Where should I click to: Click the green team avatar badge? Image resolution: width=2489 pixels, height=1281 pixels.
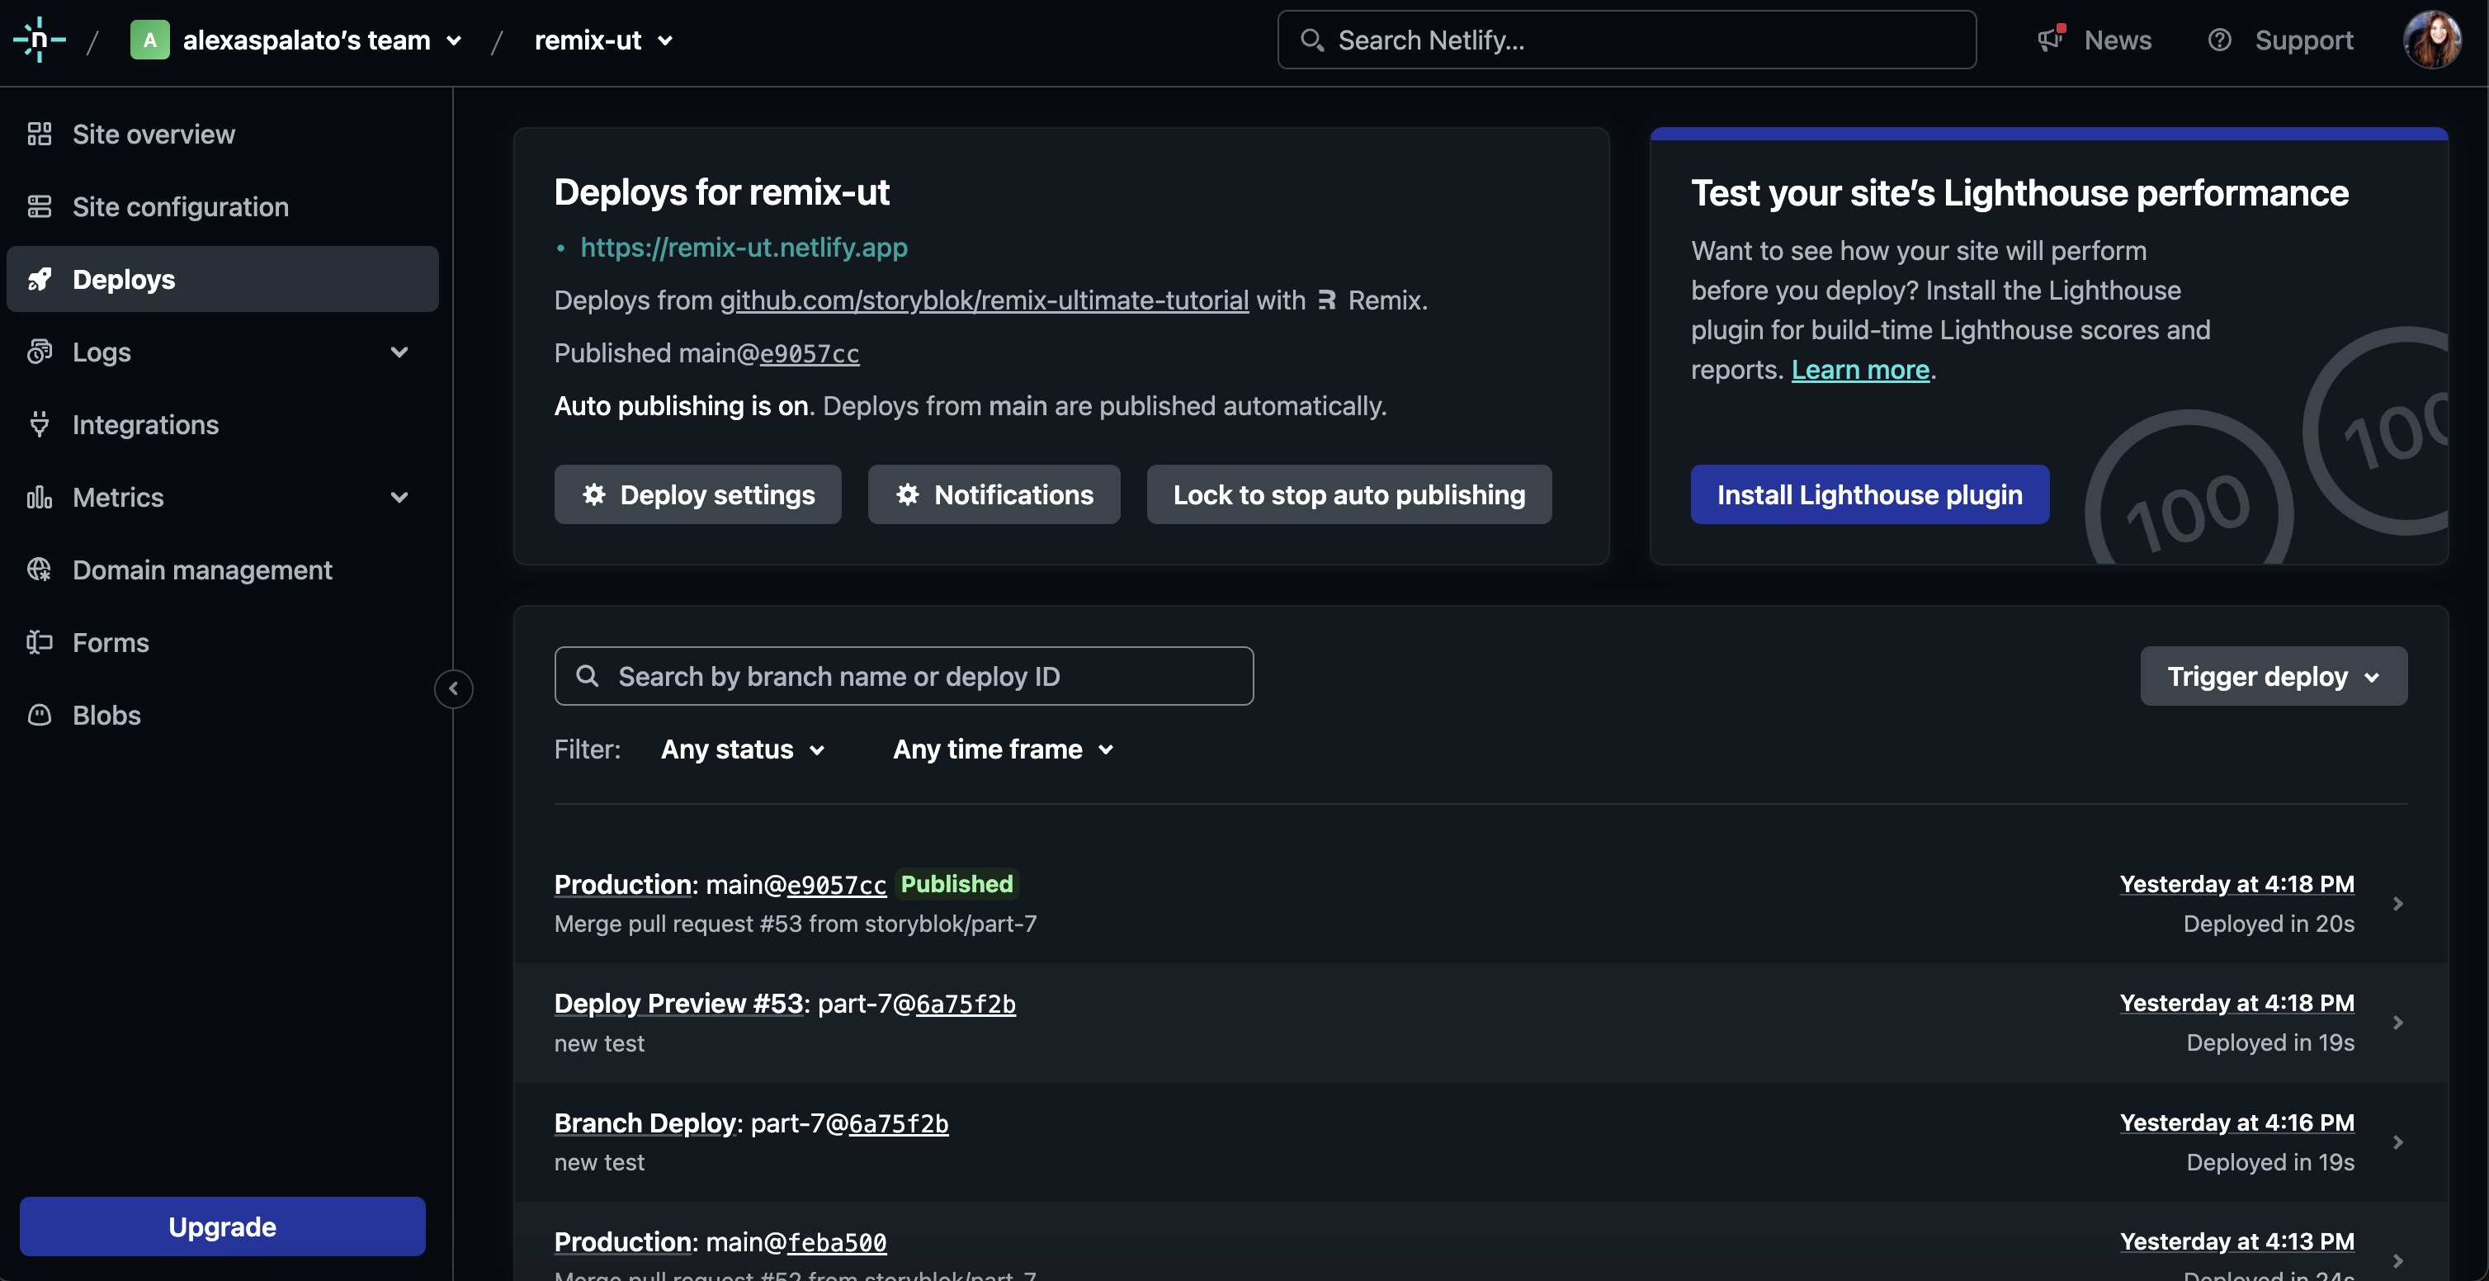coord(149,40)
